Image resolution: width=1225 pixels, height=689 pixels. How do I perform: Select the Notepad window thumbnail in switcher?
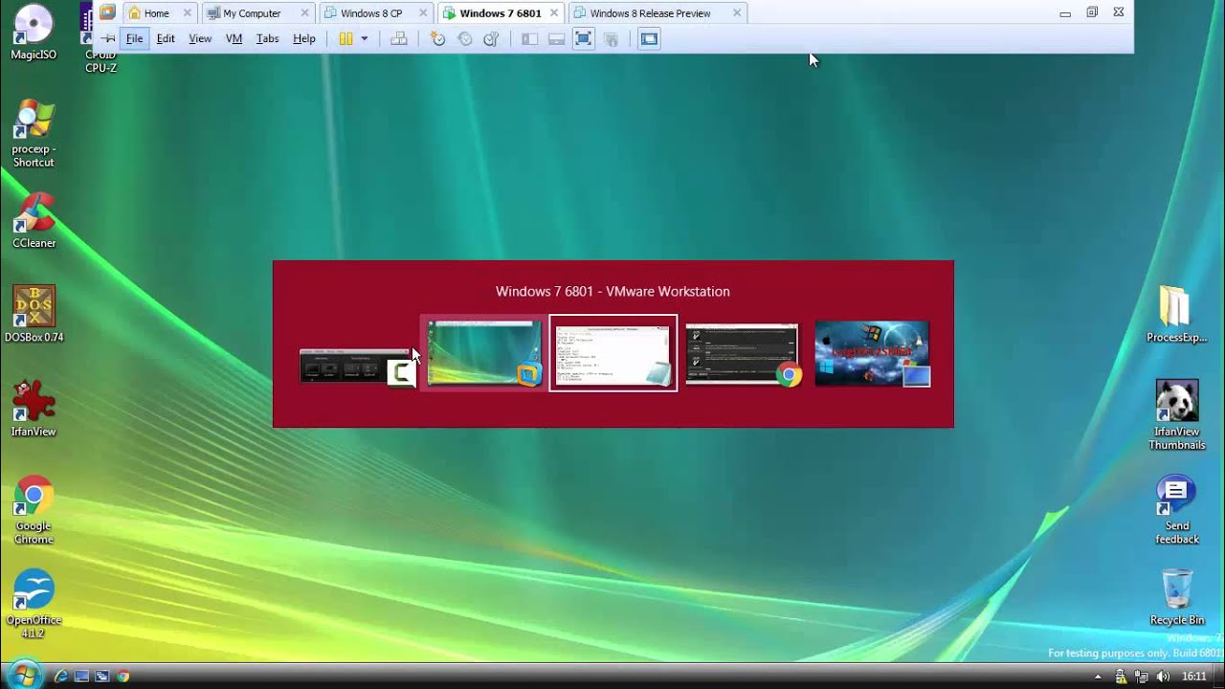click(613, 353)
